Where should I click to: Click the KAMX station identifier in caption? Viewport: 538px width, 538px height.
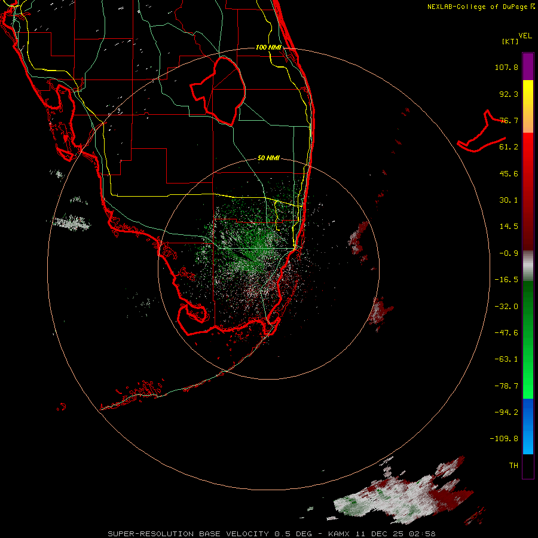tap(338, 534)
